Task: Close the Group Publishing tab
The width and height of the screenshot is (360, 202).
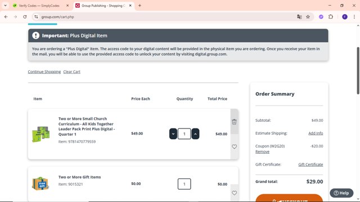Action: coord(130,6)
